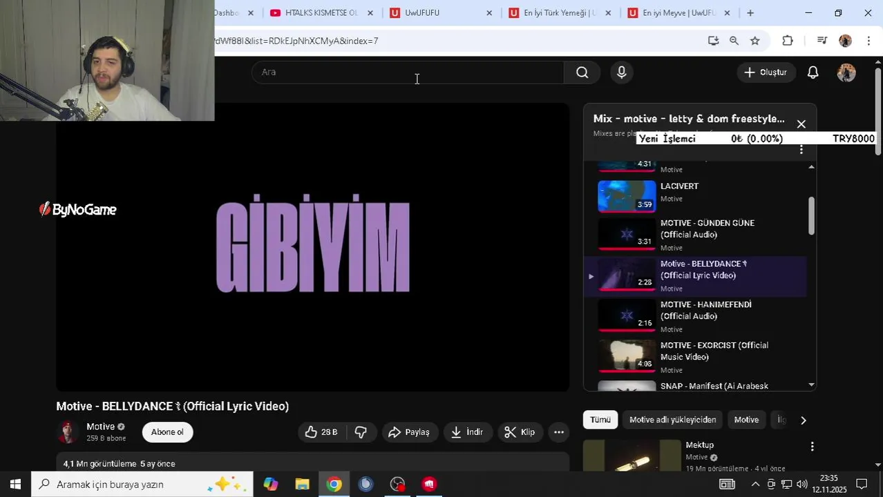Click the Paylaş share button
883x497 pixels.
click(x=409, y=432)
